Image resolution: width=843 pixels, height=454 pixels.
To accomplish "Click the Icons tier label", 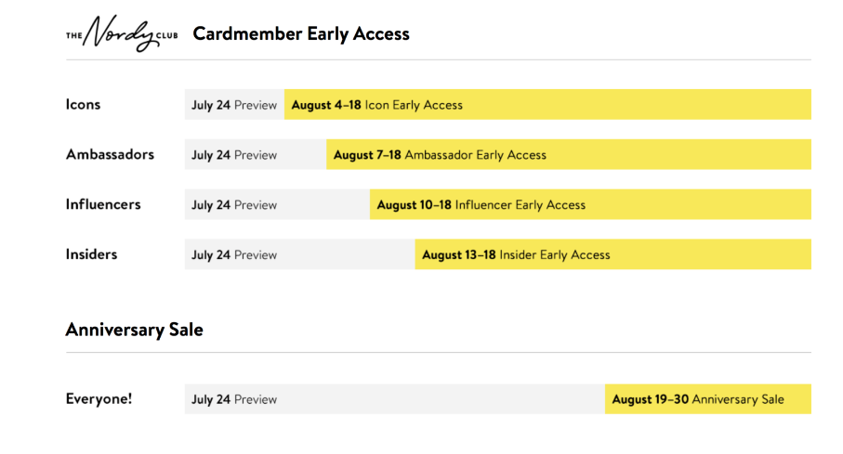I will pyautogui.click(x=83, y=104).
